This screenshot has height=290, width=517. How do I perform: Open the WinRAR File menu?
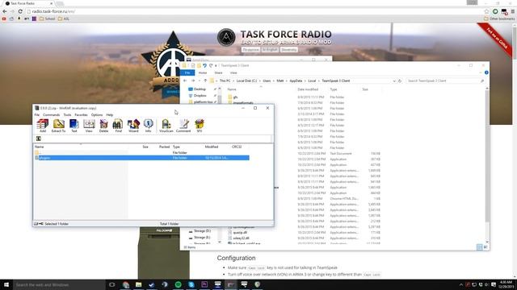(x=37, y=114)
